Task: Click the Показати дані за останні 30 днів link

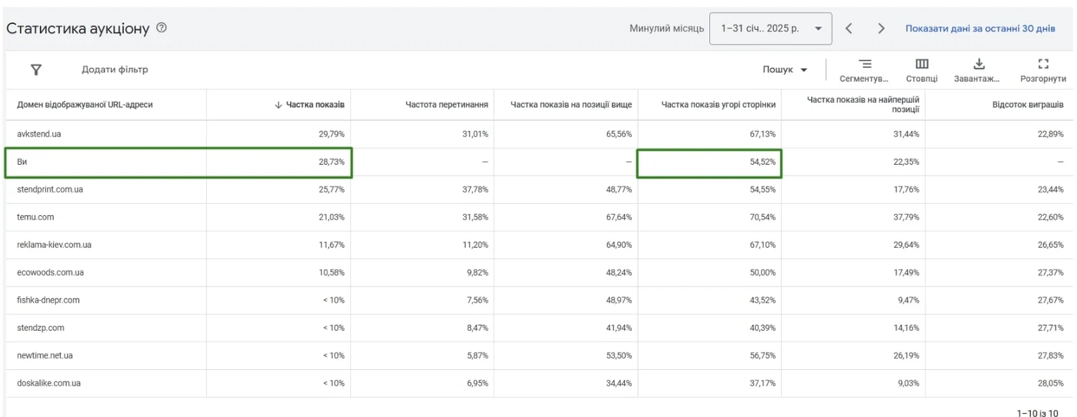Action: click(x=980, y=28)
